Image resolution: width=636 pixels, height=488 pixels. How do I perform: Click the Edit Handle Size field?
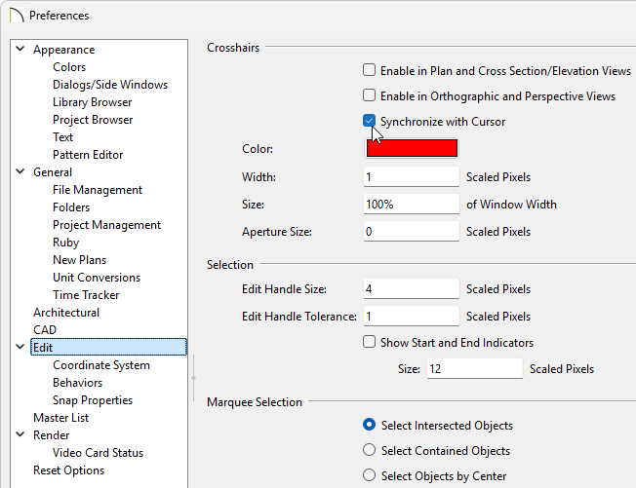pos(412,288)
